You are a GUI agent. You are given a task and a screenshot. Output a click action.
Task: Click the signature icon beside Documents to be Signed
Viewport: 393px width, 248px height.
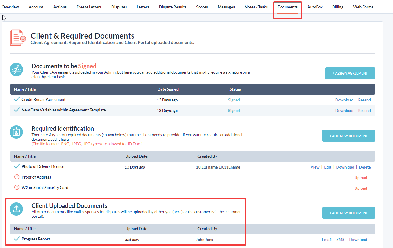tap(16, 69)
